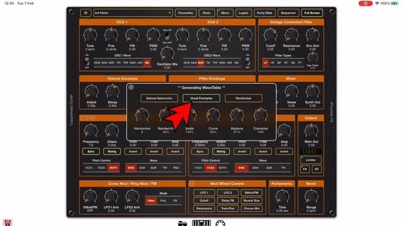Assign Mod Wheel to Reverb Size
Screen dimensions: 403x226
coord(251,201)
